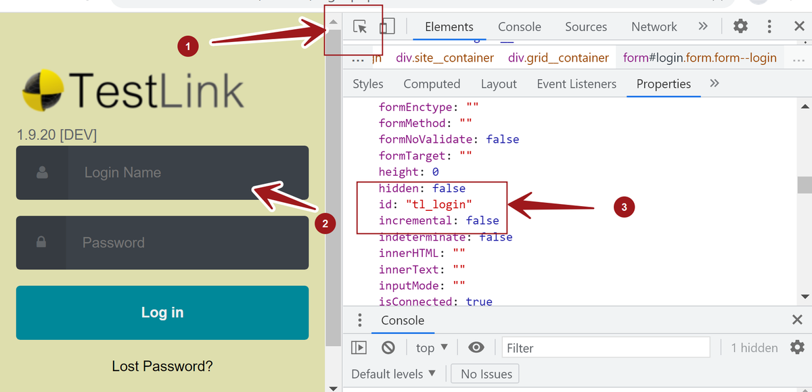Open the DevTools three-dot customize menu
This screenshot has width=812, height=392.
769,26
